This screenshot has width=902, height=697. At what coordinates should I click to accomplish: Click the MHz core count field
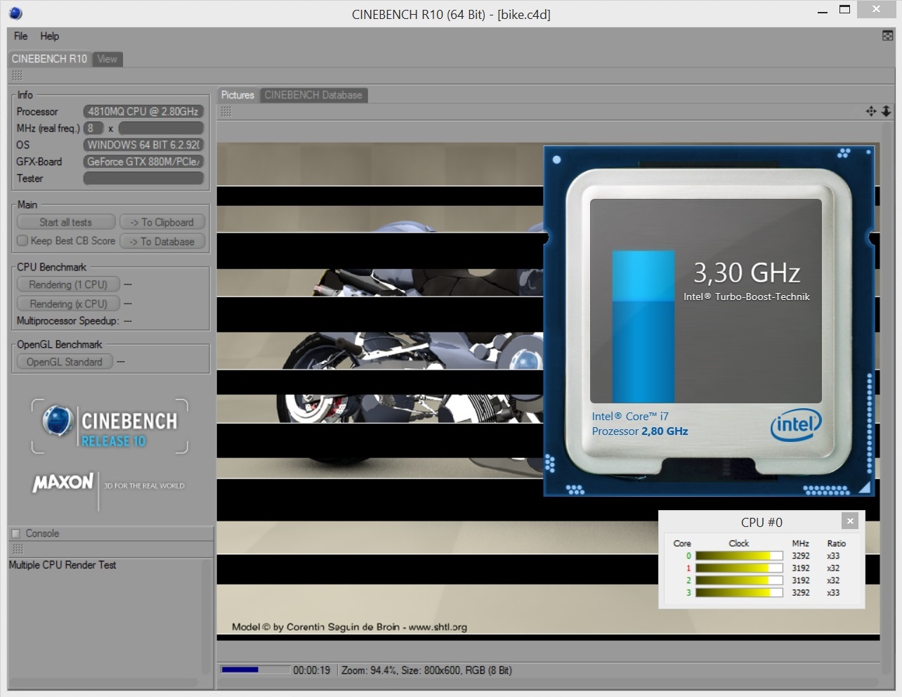click(93, 128)
